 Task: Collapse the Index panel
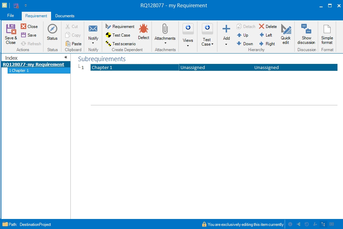66,57
